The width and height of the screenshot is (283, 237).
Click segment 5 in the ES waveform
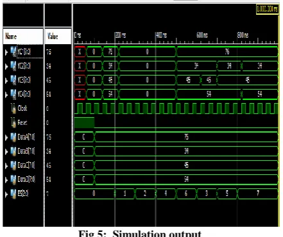(227, 193)
